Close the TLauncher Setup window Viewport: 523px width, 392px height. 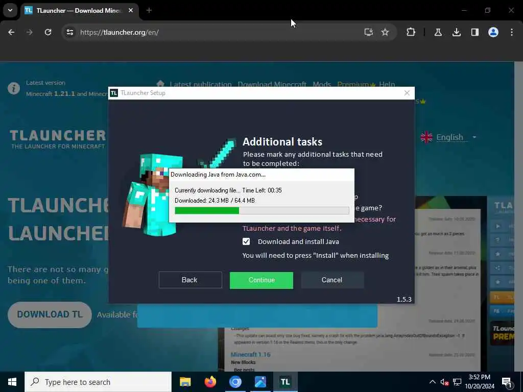(407, 93)
